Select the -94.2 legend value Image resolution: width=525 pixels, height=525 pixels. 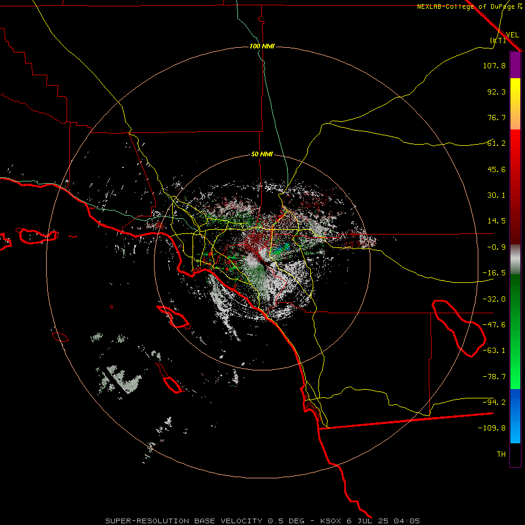coord(494,402)
